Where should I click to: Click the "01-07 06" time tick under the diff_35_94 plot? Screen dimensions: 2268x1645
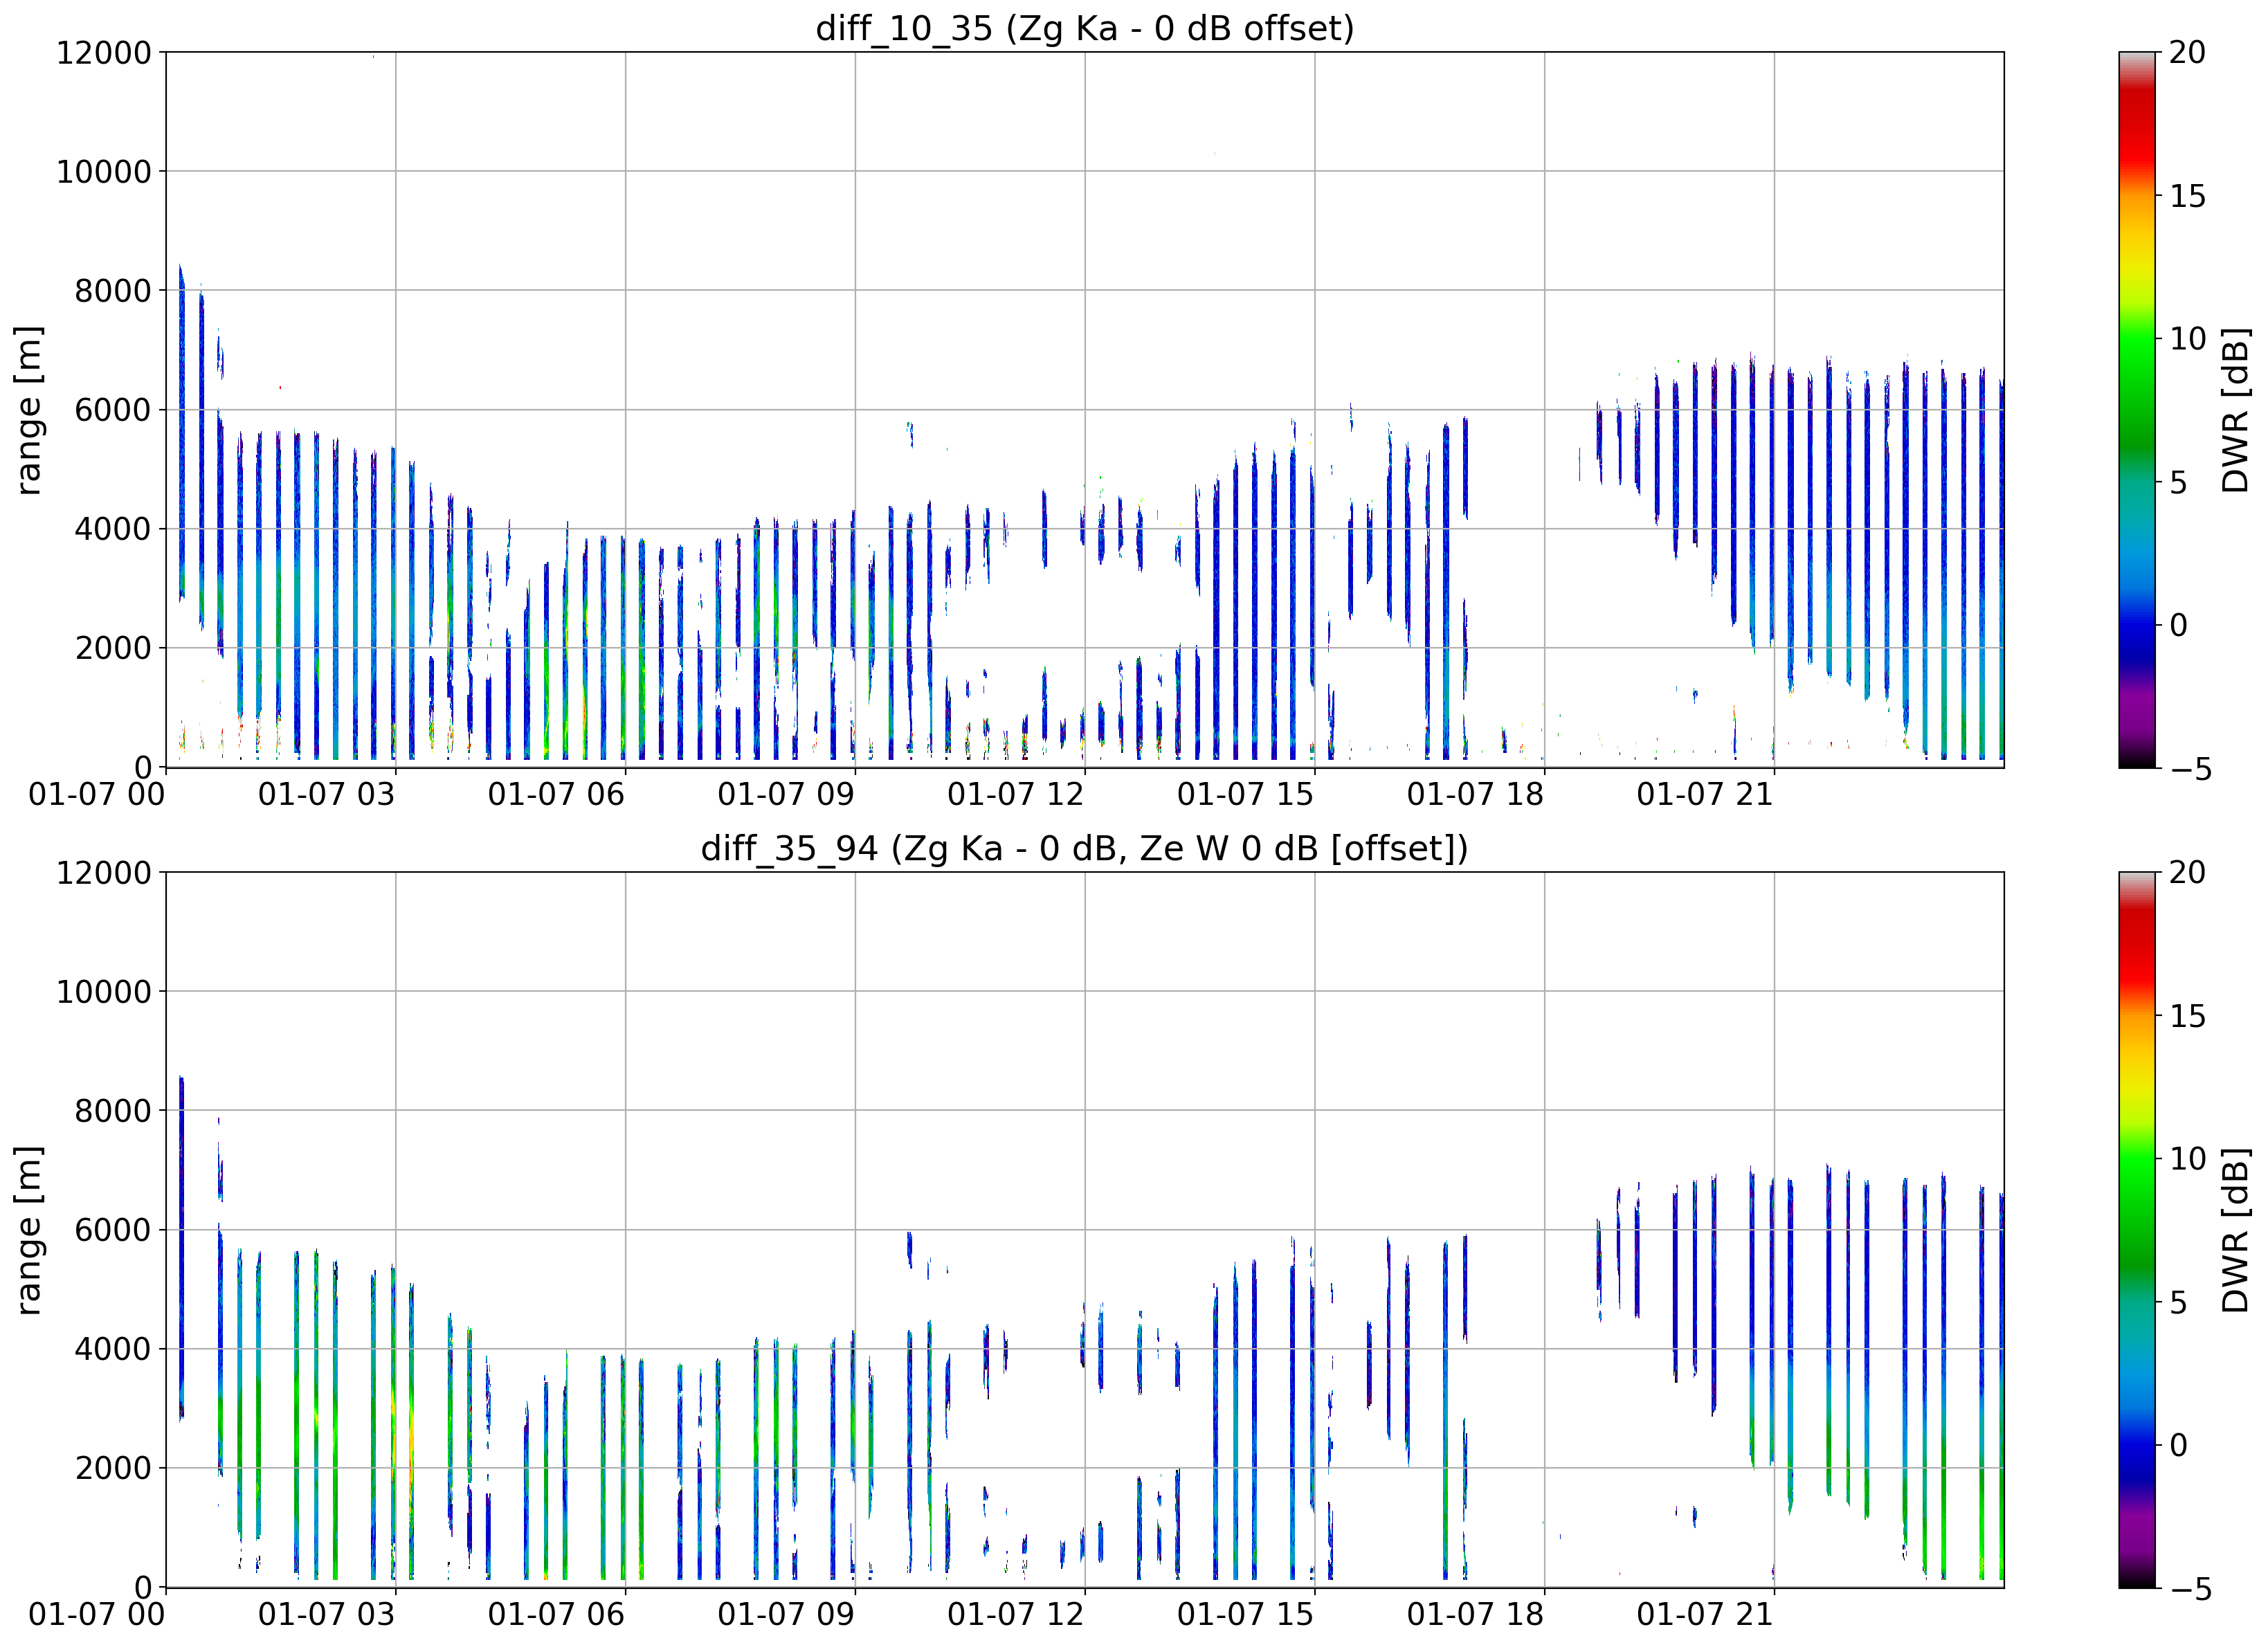coord(556,1615)
